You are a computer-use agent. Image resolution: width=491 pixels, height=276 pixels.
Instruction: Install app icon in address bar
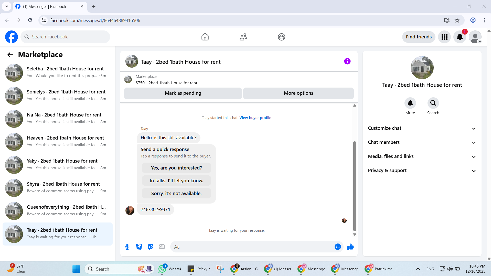pyautogui.click(x=447, y=20)
